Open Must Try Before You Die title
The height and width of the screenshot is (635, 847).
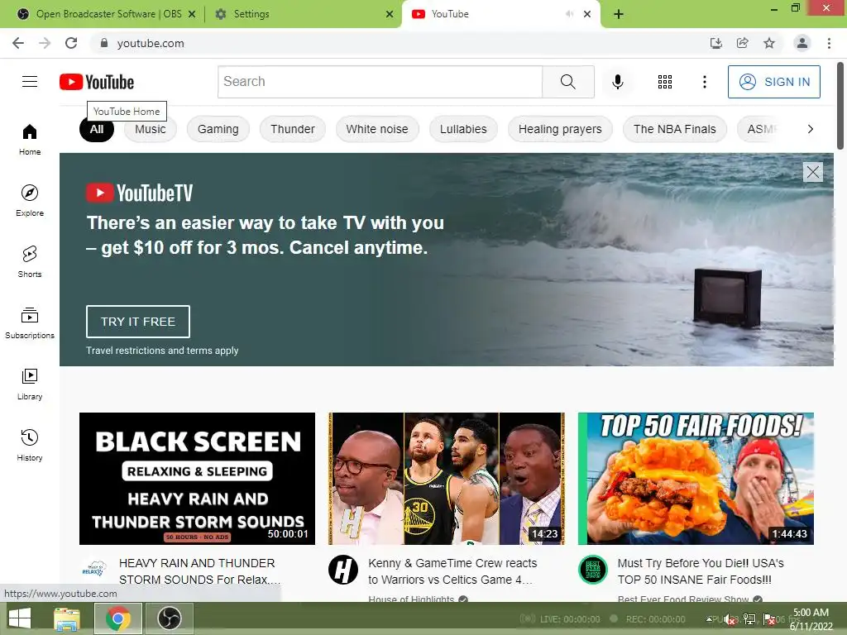pos(701,571)
